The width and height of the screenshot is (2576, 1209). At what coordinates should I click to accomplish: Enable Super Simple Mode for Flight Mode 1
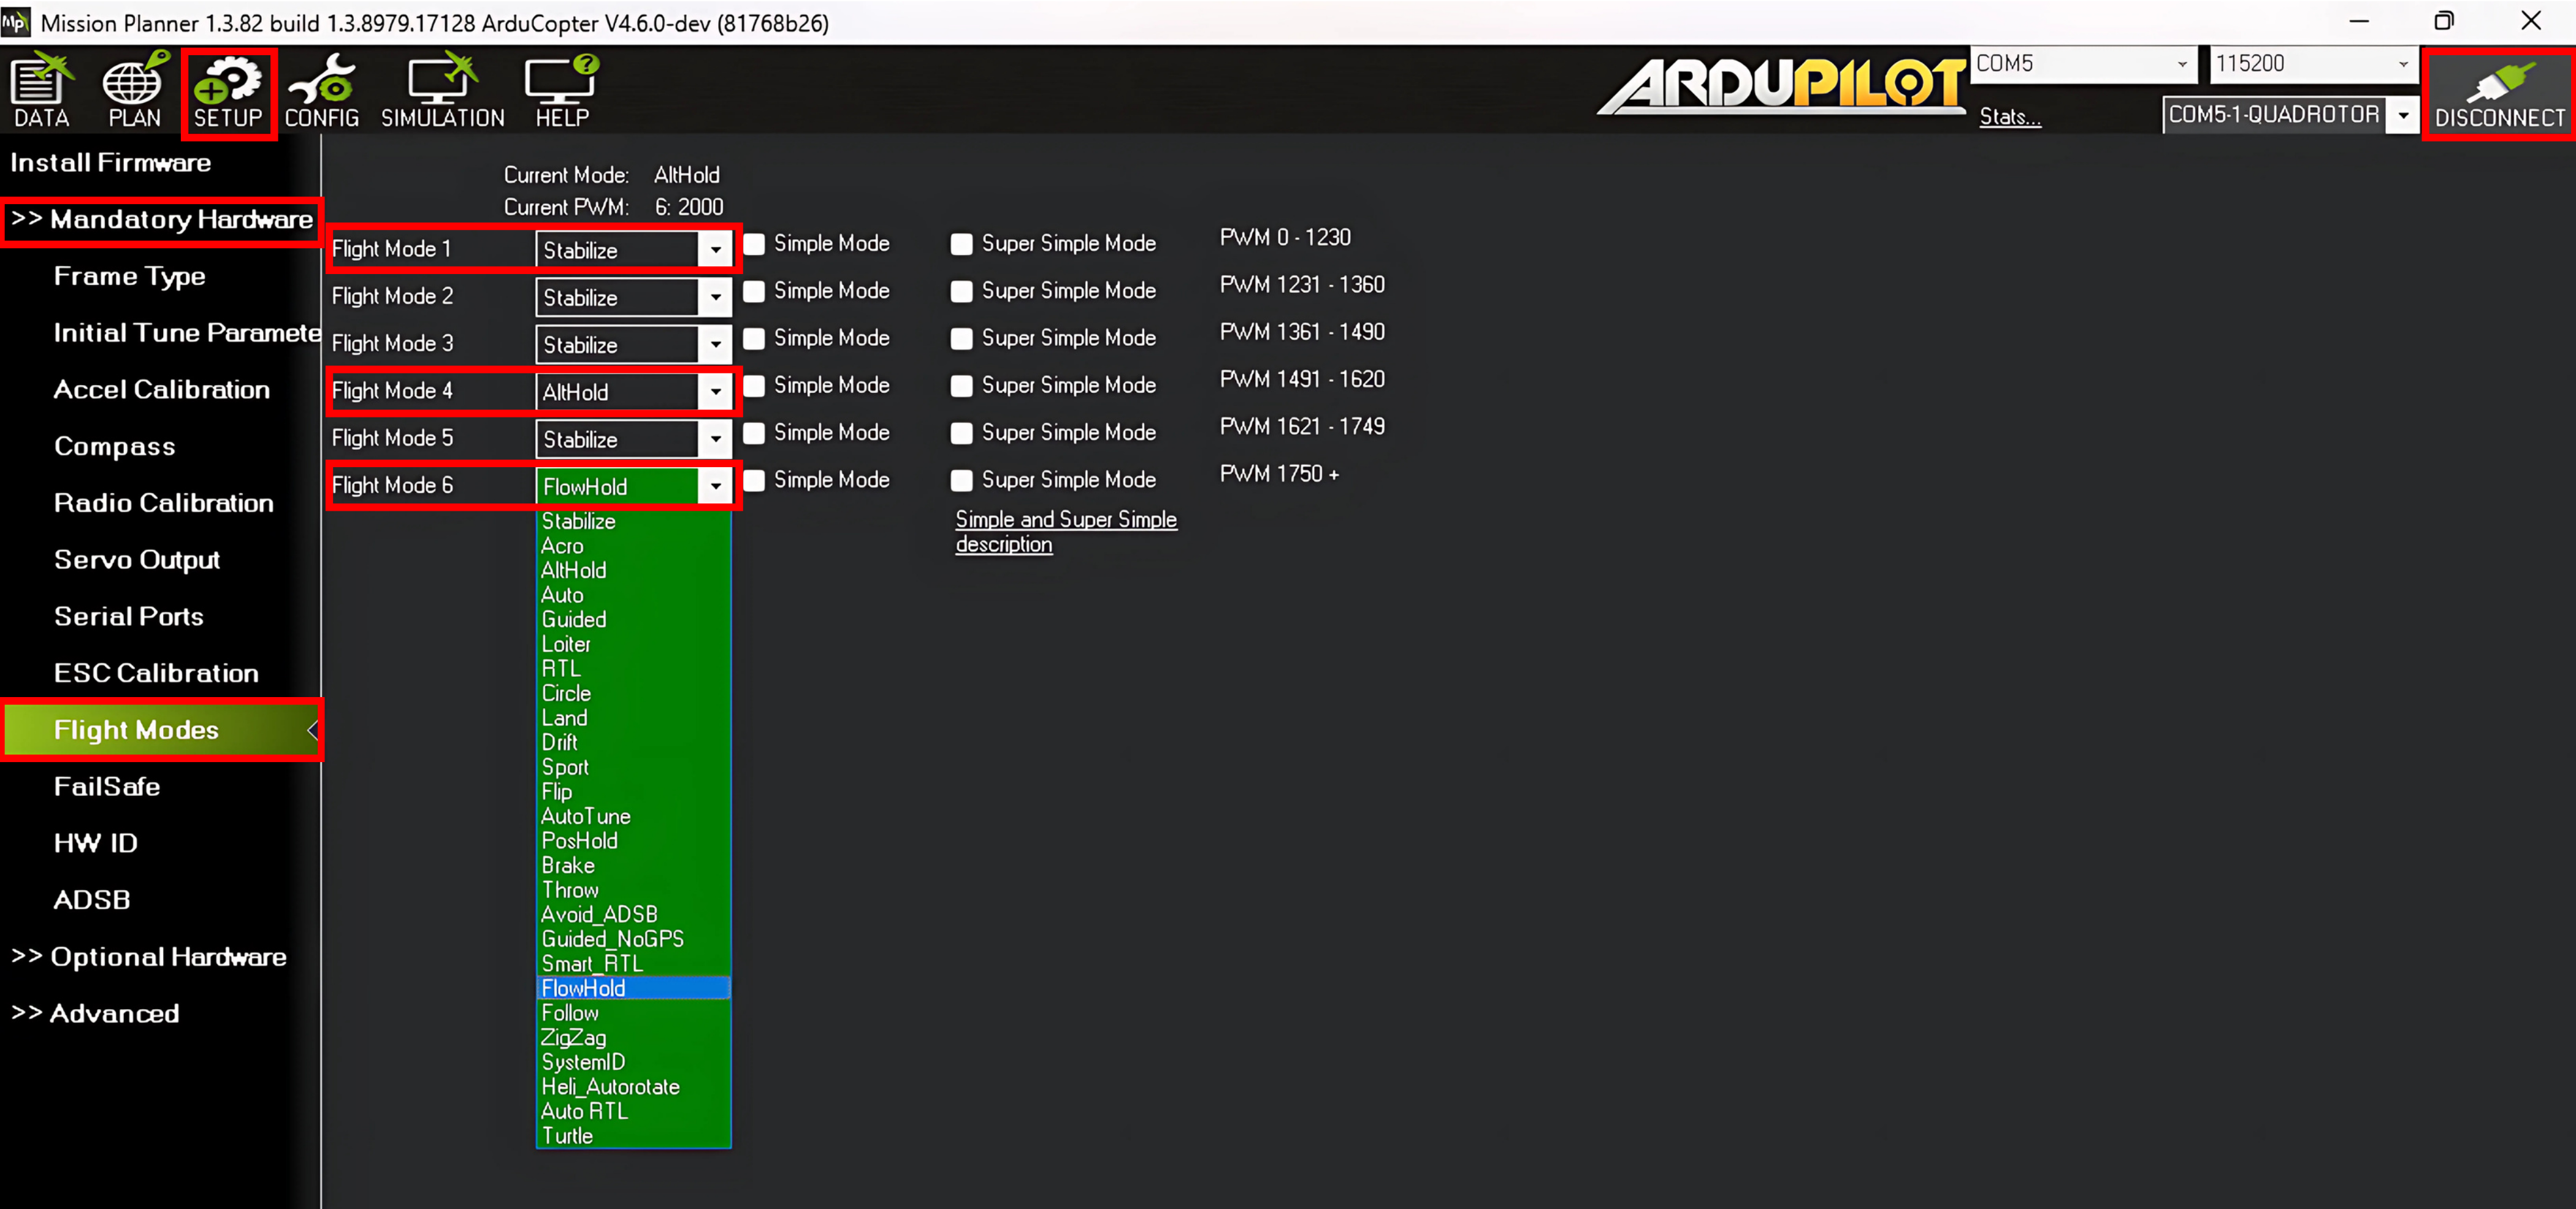coord(962,244)
